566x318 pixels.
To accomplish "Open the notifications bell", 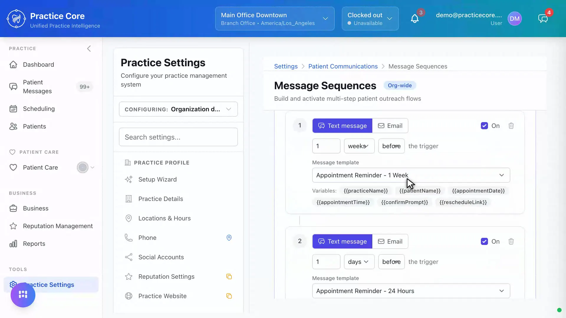I will 415,19.
